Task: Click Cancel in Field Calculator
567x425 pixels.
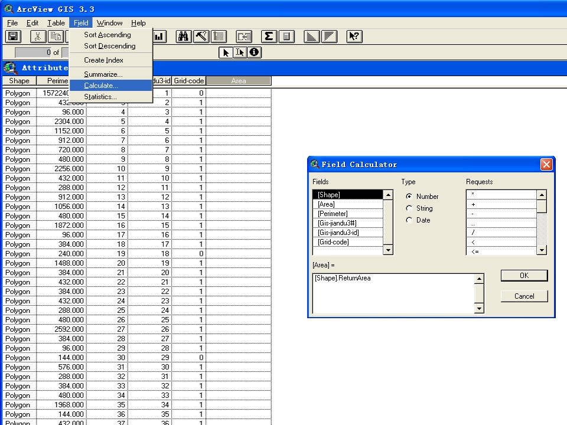Action: [524, 296]
